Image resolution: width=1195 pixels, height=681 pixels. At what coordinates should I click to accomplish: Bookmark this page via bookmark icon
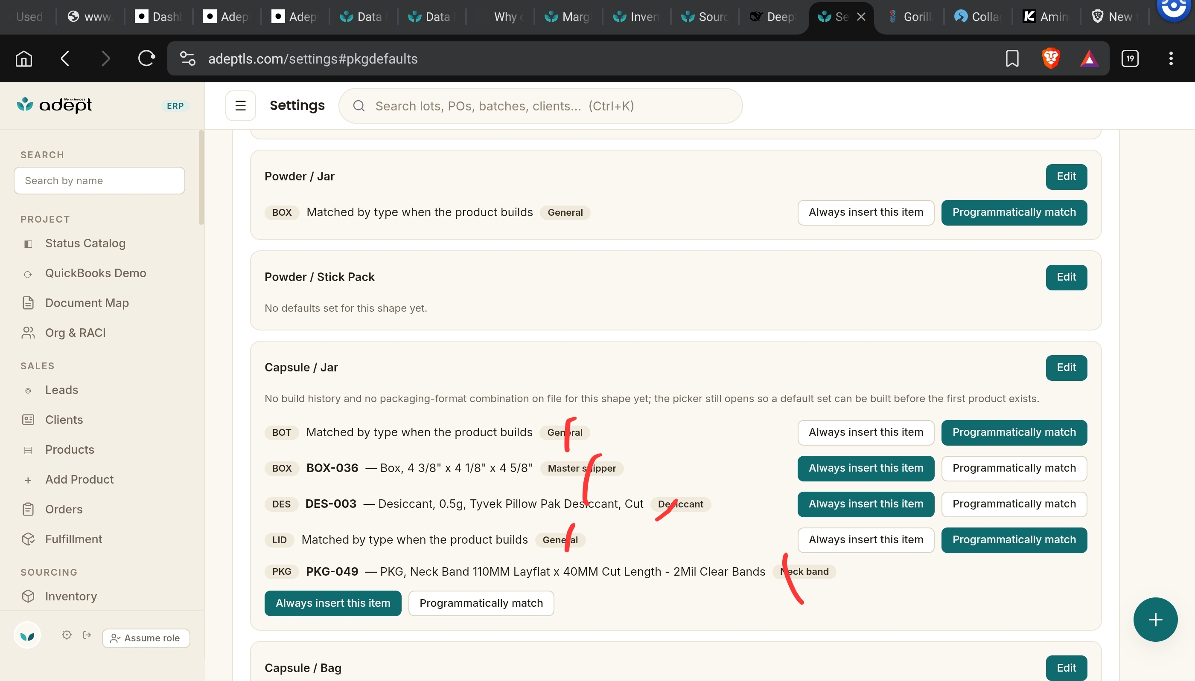click(x=1012, y=58)
